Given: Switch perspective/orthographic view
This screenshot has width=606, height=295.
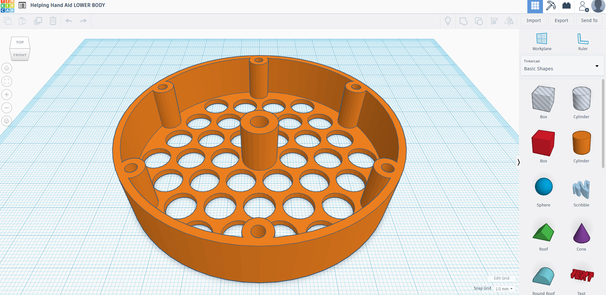Looking at the screenshot, I should (x=7, y=121).
